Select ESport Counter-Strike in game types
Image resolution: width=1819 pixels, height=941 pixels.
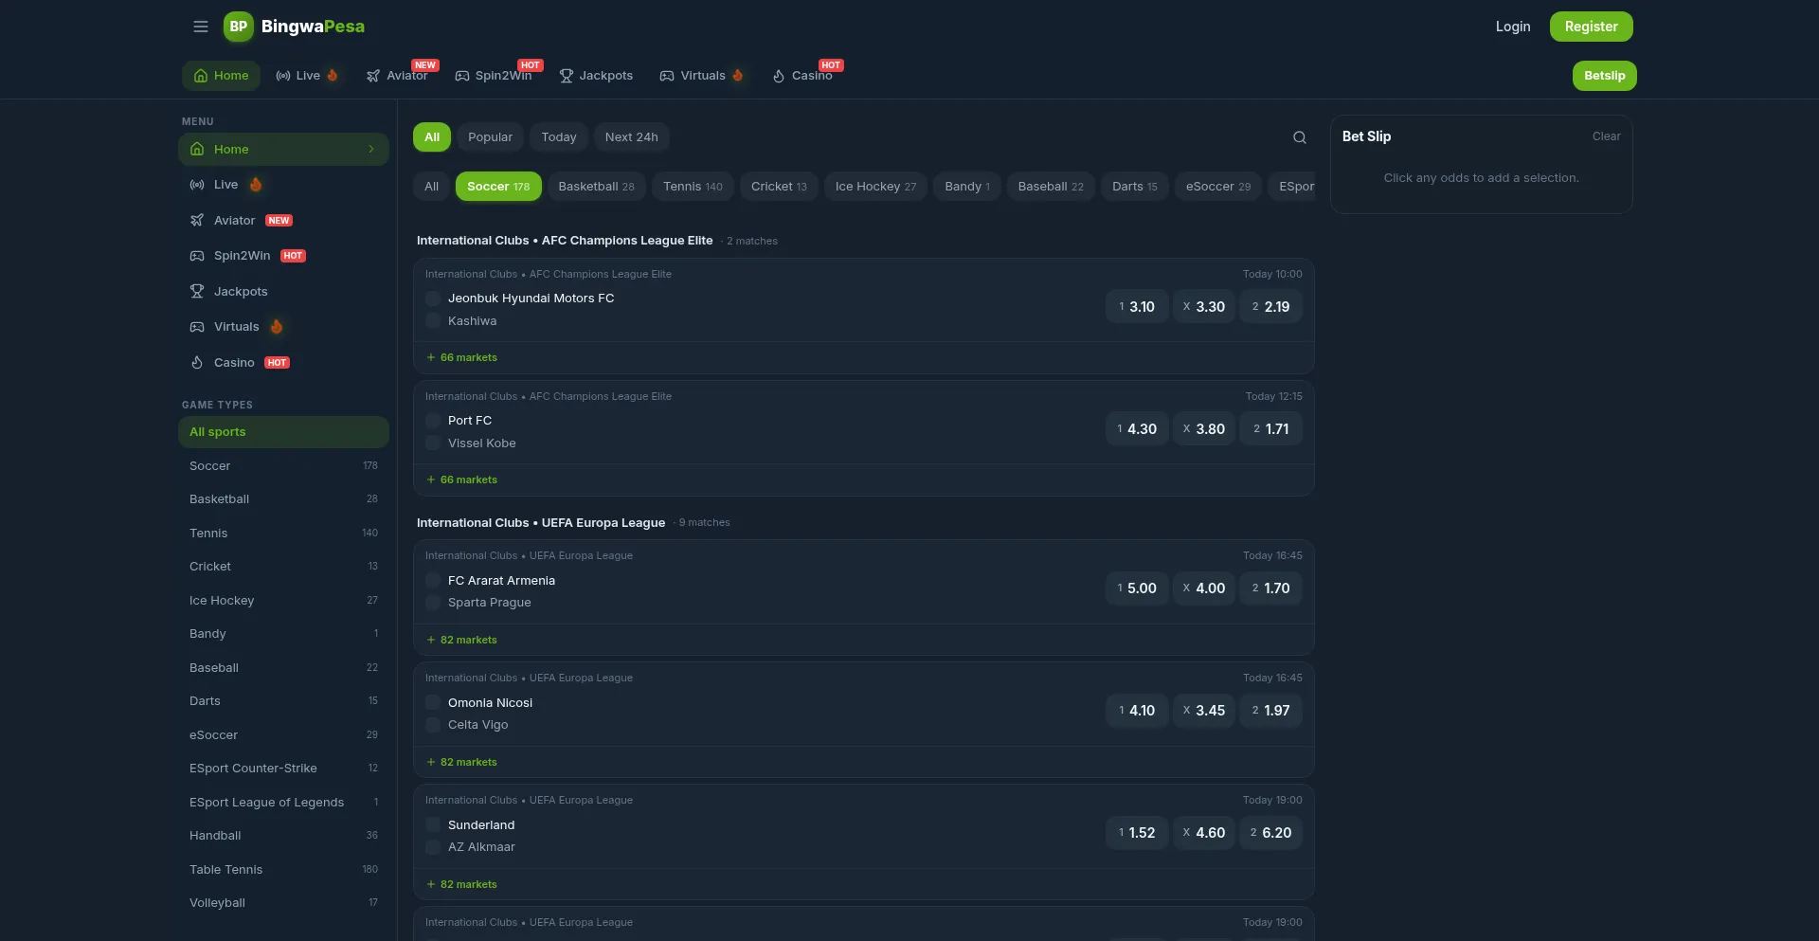pyautogui.click(x=283, y=769)
